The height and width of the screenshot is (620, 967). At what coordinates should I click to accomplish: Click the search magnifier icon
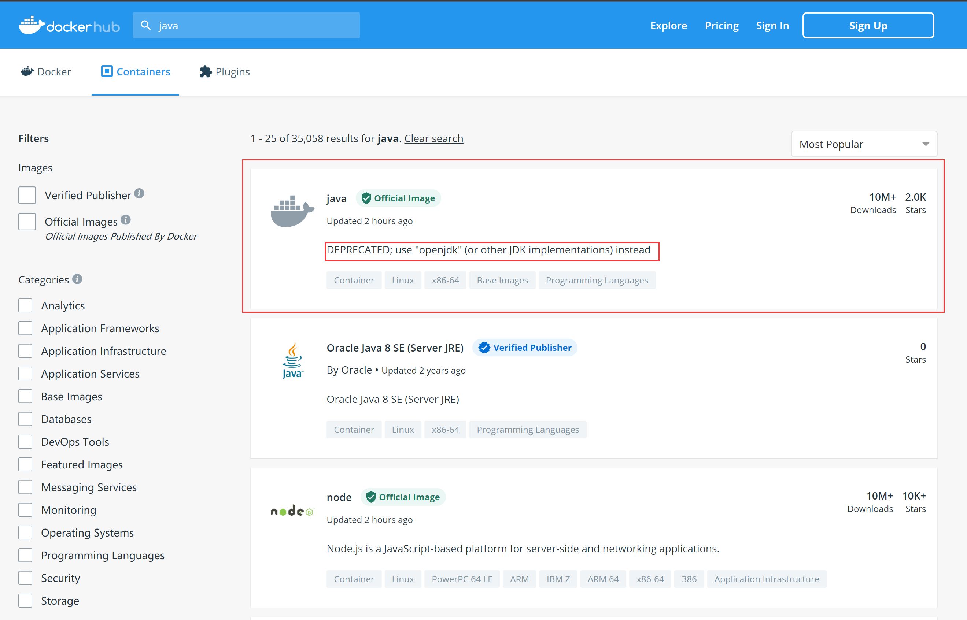146,25
